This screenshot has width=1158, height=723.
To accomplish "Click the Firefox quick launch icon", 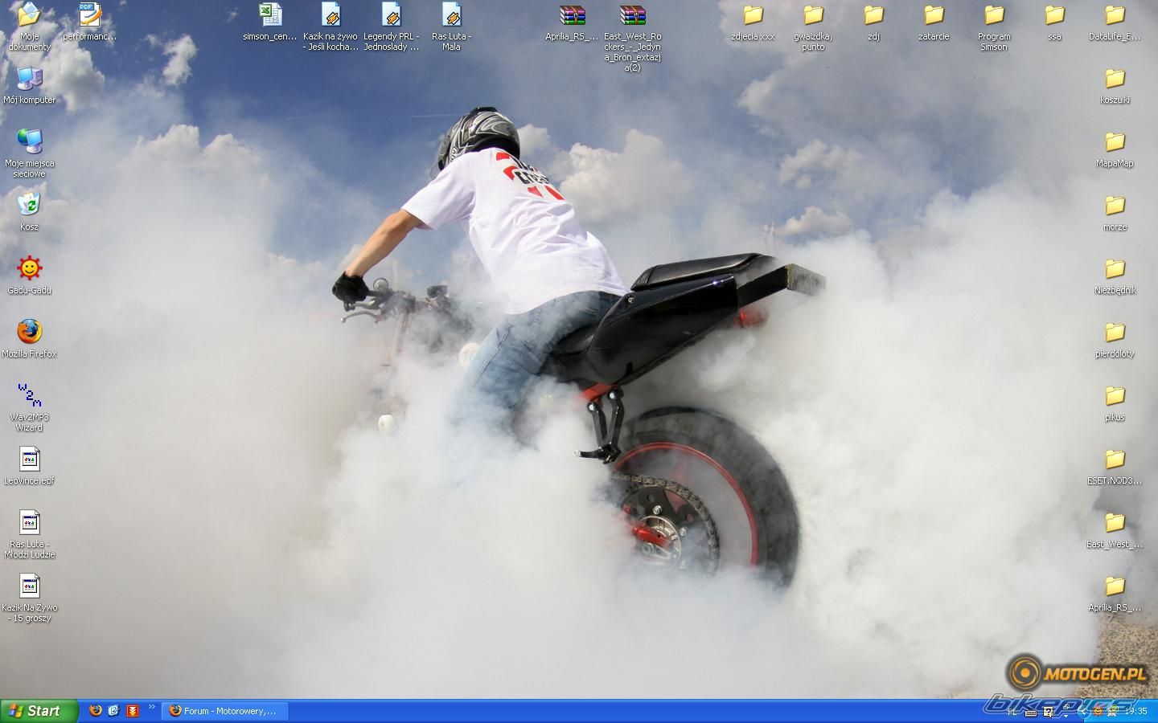I will 96,711.
